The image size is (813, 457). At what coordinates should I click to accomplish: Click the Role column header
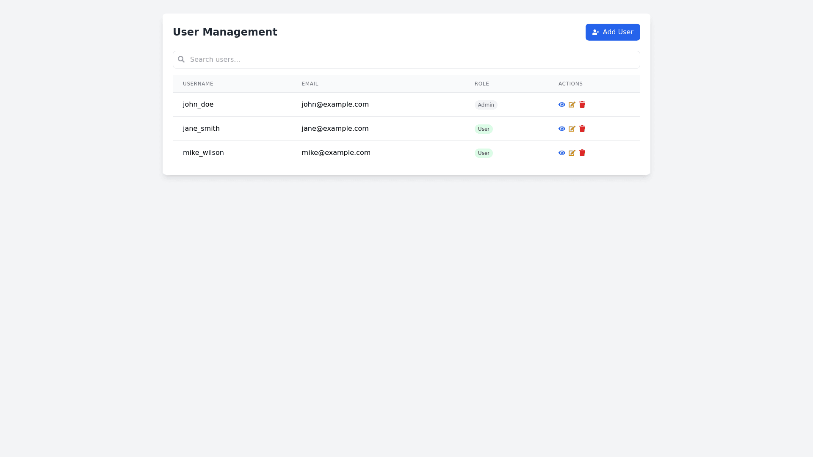481,84
